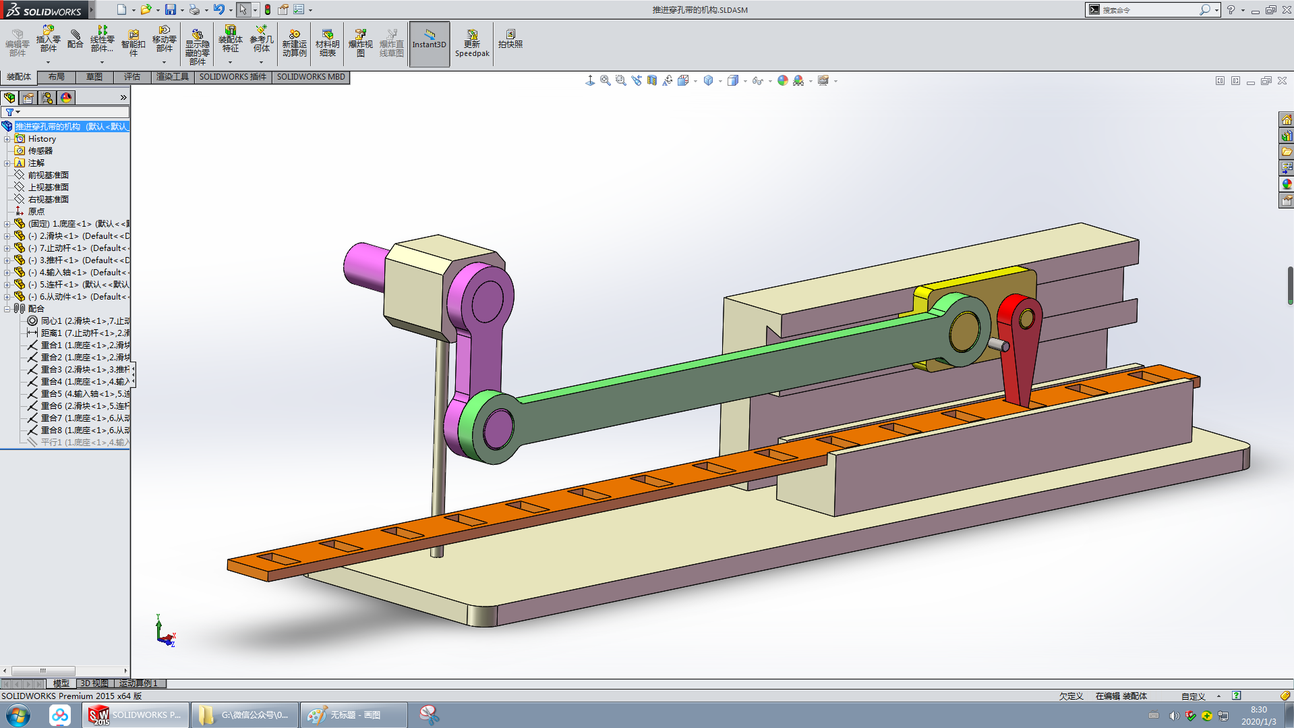1294x728 pixels.
Task: Open View Settings monitor icon
Action: pos(823,81)
